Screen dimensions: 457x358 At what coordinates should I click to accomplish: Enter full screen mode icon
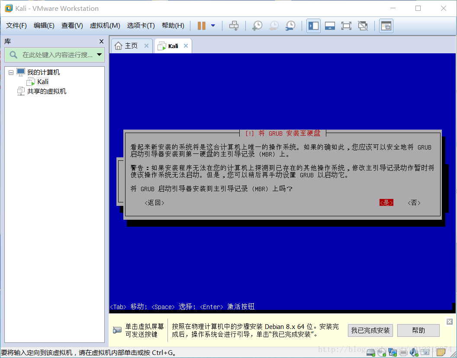(346, 26)
